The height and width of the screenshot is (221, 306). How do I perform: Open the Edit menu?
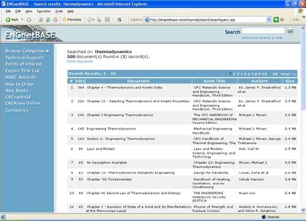pos(18,11)
